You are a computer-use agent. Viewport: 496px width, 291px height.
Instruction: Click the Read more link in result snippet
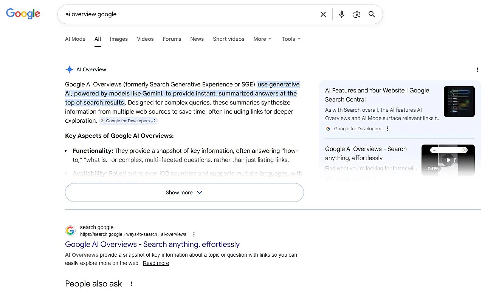click(x=156, y=263)
